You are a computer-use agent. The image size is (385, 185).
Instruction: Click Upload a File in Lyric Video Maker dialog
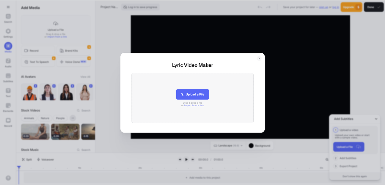click(x=192, y=94)
